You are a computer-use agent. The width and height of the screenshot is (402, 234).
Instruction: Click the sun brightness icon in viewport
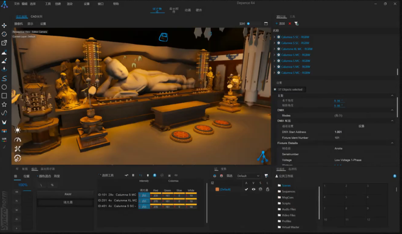(x=17, y=130)
